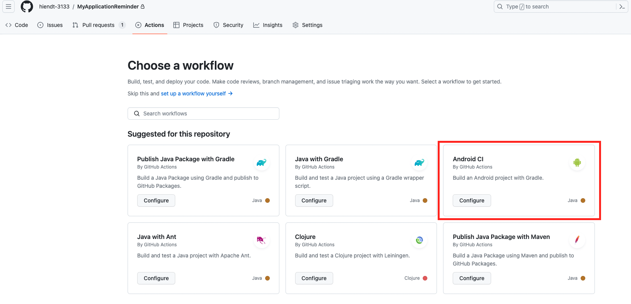Viewport: 631px width, 304px height.
Task: Click the Android robot icon
Action: [x=577, y=162]
